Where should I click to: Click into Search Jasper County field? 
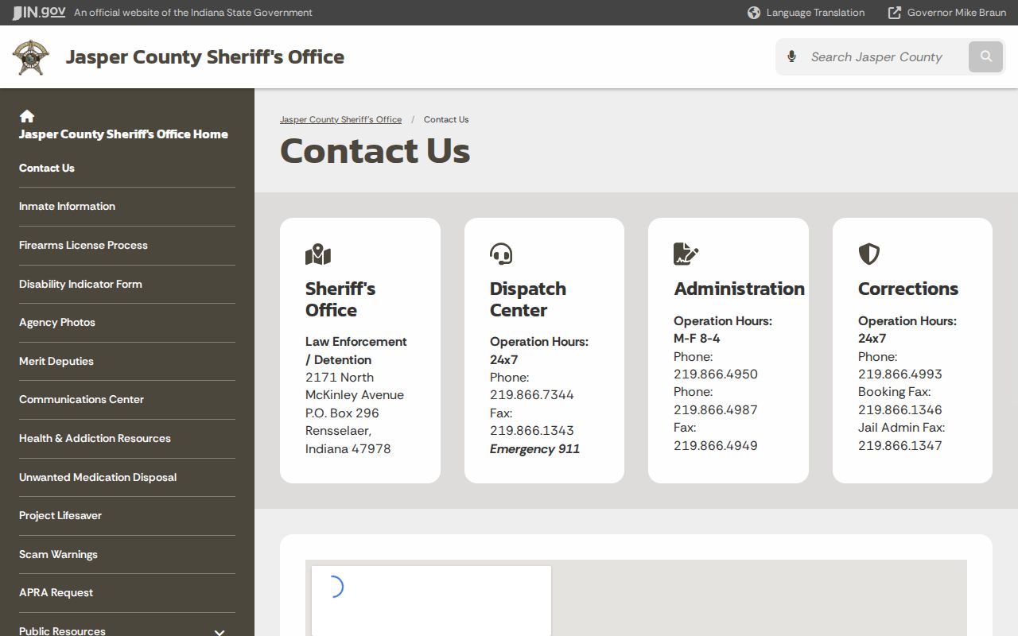pos(883,56)
